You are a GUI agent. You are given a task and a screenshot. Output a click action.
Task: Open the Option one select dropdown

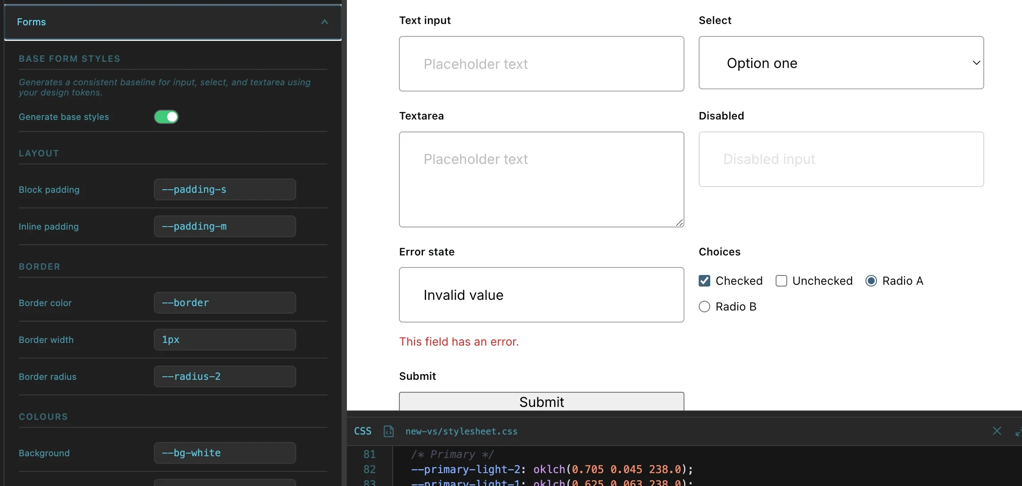point(841,63)
